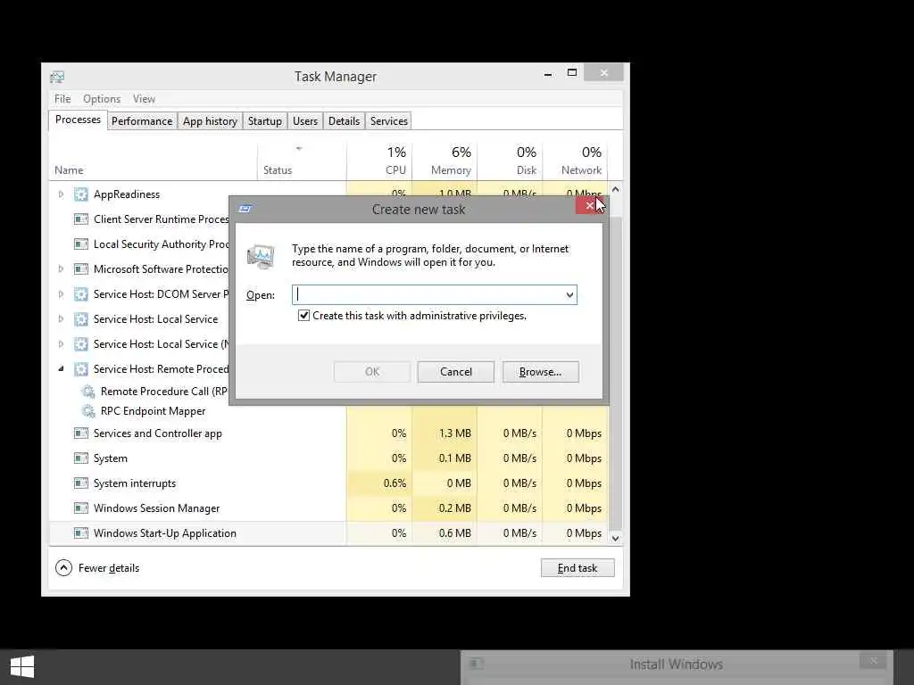Image resolution: width=914 pixels, height=685 pixels.
Task: Click the Windows Start-Up Application icon
Action: click(x=81, y=533)
